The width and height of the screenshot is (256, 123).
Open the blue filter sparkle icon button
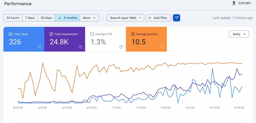176,18
